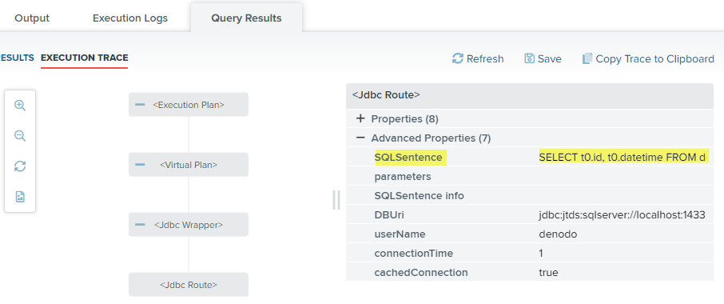This screenshot has width=724, height=304.
Task: Zoom out of the execution trace diagram
Action: coord(20,136)
